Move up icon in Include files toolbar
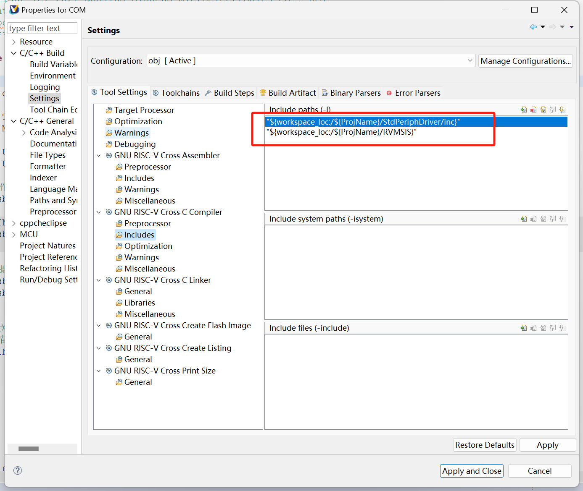 coord(553,328)
